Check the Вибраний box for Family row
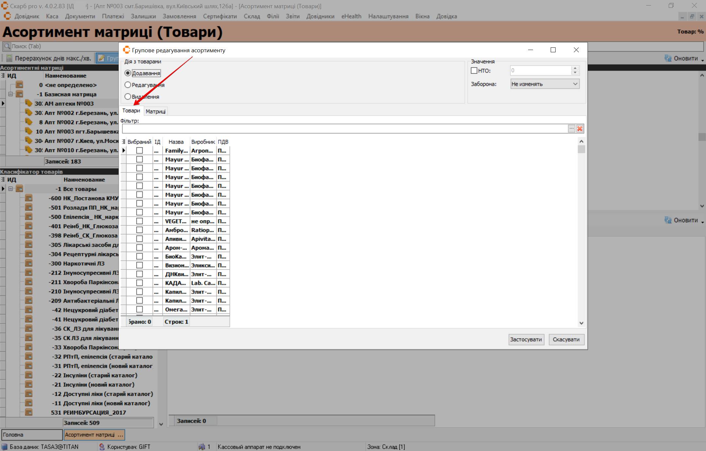Viewport: 706px width, 451px height. coord(140,151)
